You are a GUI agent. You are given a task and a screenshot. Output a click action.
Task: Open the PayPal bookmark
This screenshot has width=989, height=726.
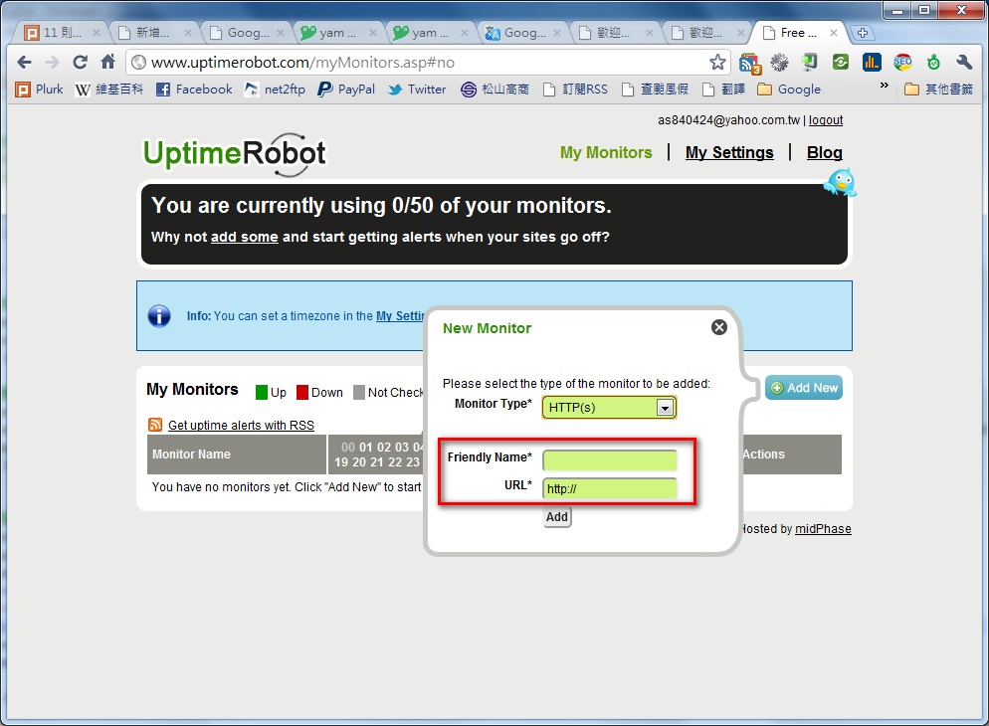coord(346,90)
